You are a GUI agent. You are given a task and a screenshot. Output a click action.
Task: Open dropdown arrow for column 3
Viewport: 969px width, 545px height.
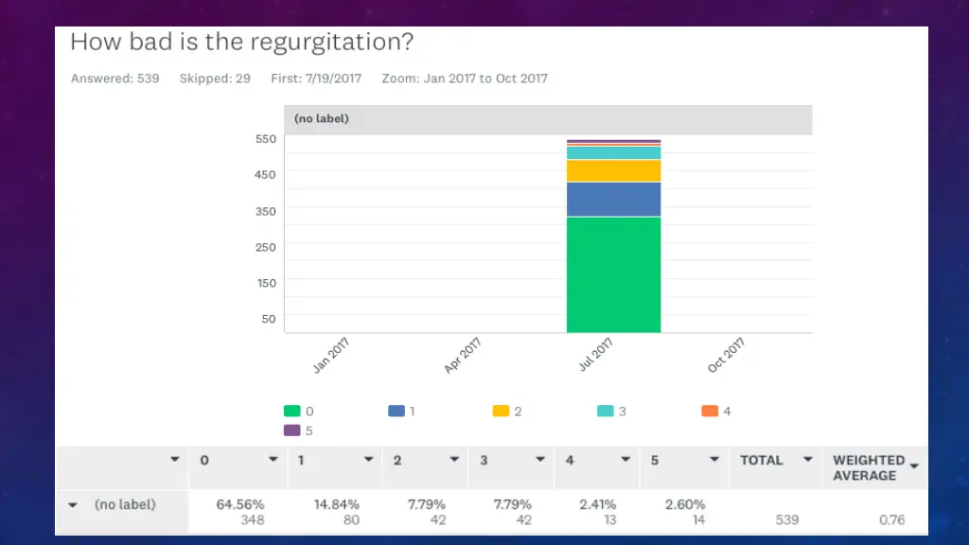(x=540, y=459)
